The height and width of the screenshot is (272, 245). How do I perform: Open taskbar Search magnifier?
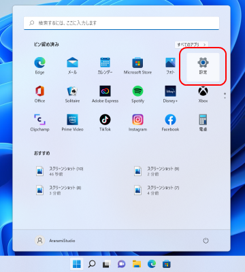click(x=92, y=264)
